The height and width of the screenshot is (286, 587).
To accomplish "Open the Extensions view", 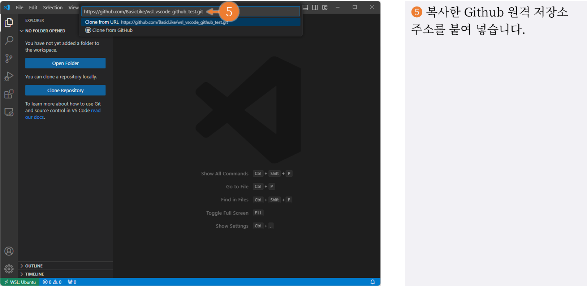I will click(x=9, y=94).
